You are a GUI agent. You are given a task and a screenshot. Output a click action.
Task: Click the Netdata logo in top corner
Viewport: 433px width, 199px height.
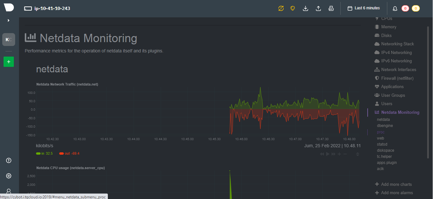click(x=9, y=7)
